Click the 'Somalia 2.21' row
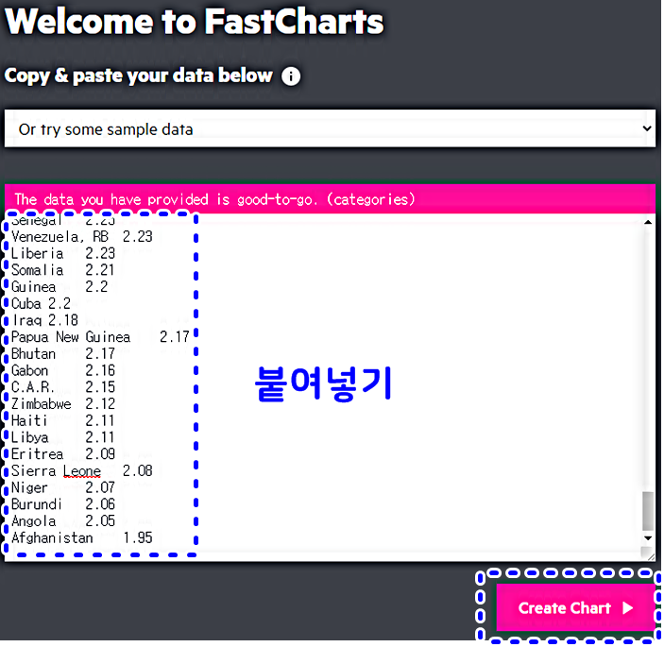Viewport: 664px width, 647px height. 62,270
